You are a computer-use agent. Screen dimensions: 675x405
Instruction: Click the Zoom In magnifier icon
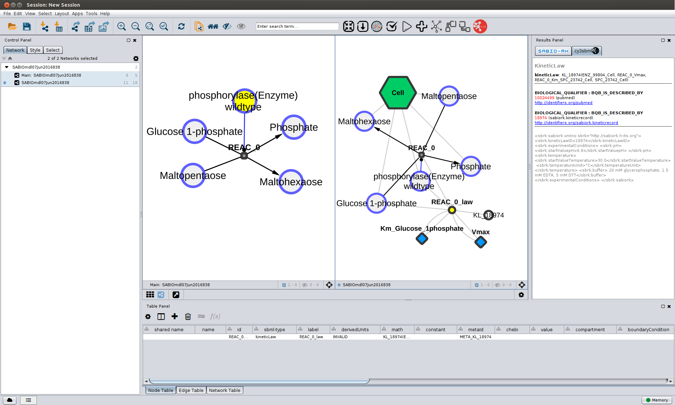pos(122,27)
